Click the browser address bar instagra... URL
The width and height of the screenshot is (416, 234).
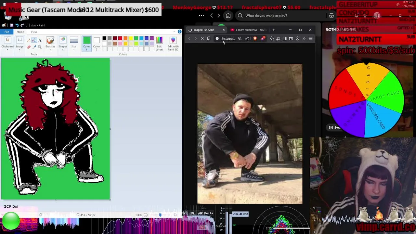(x=228, y=39)
